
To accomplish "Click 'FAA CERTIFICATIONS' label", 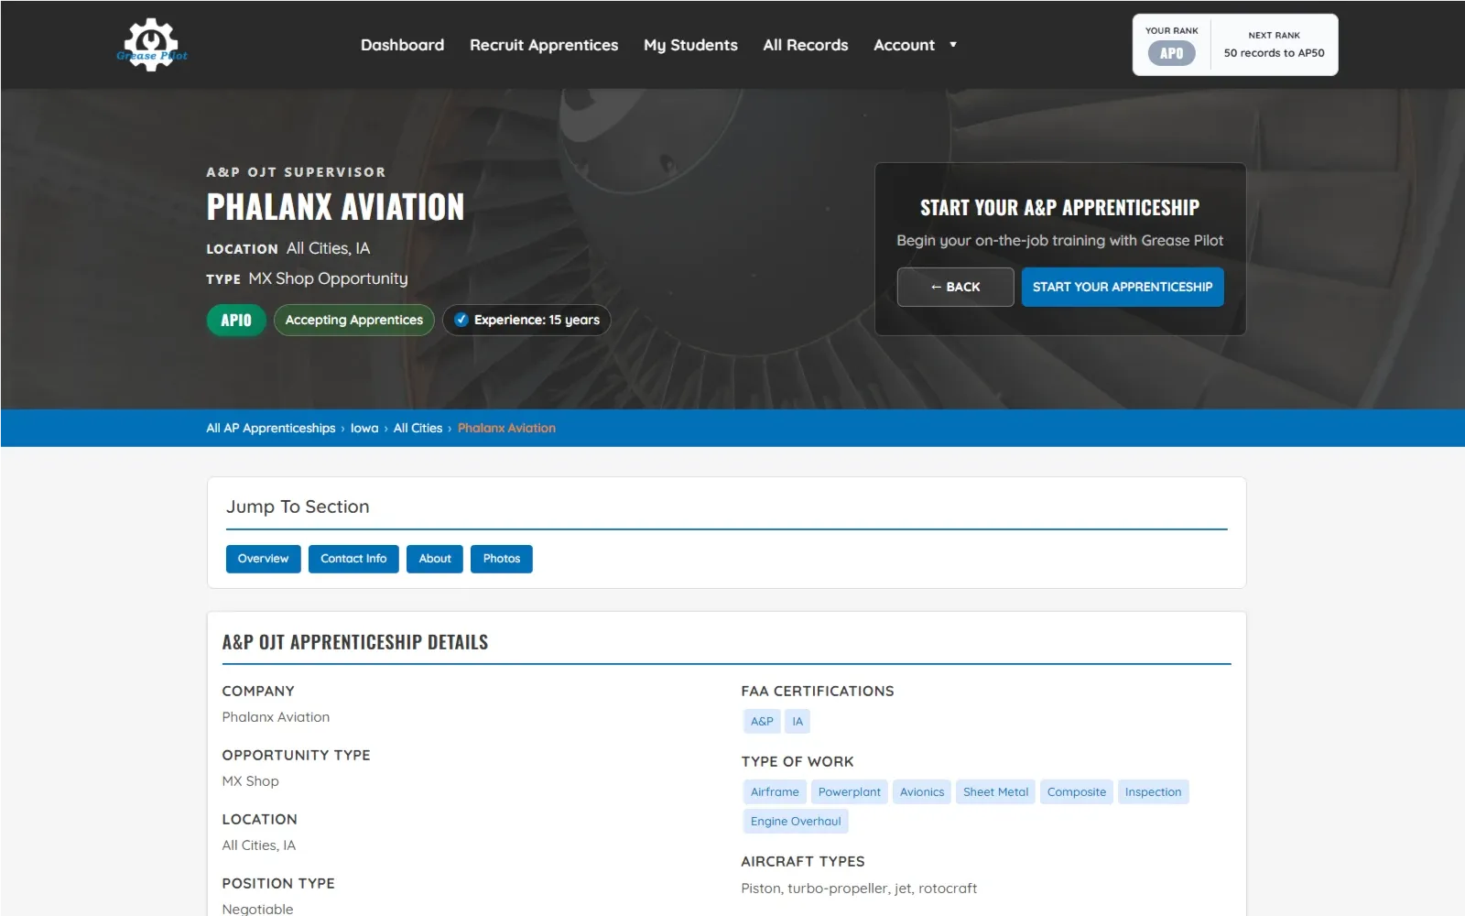I will (x=818, y=692).
